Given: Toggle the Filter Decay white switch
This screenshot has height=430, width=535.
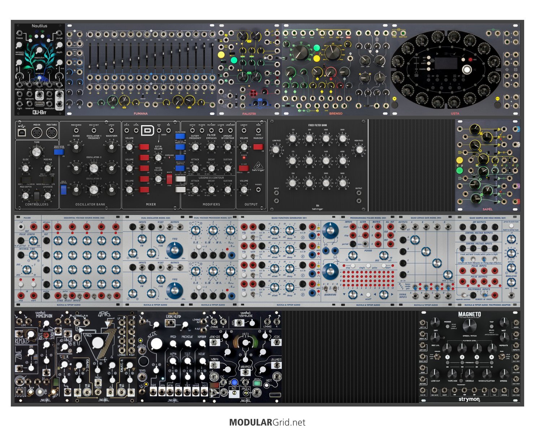Looking at the screenshot, I should click(x=180, y=179).
